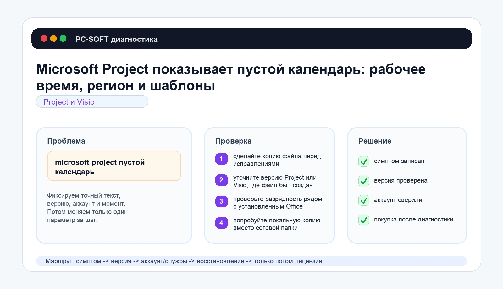
Task: Click the 'Маршрут: симптом -> версия' footer bar
Action: click(x=251, y=261)
